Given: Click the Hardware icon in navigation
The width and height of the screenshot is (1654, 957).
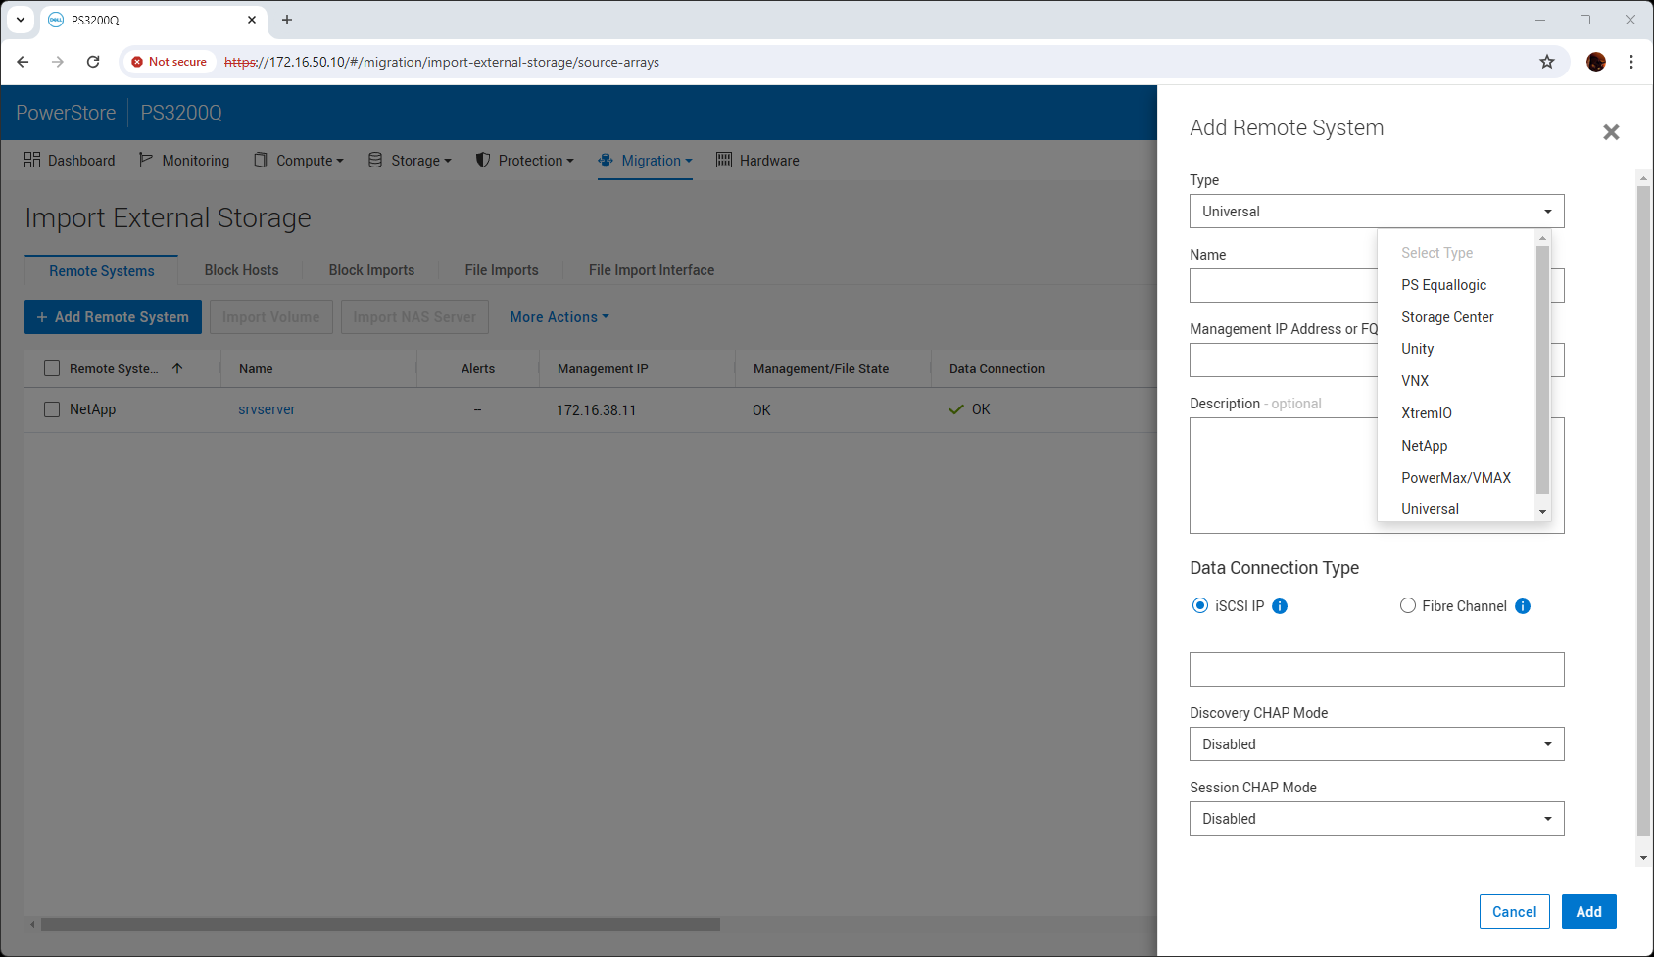Looking at the screenshot, I should tap(724, 160).
